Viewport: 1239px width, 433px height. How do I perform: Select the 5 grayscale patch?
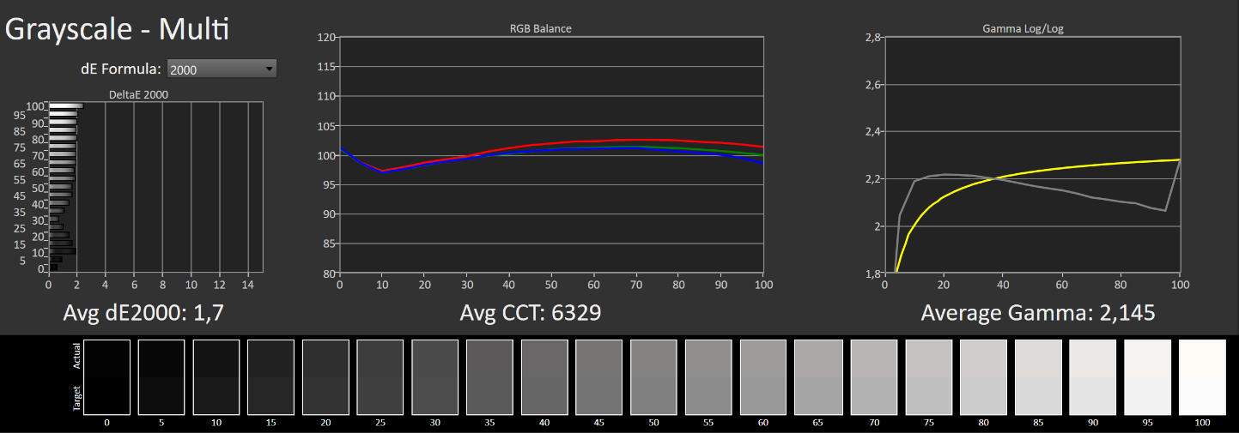click(161, 377)
